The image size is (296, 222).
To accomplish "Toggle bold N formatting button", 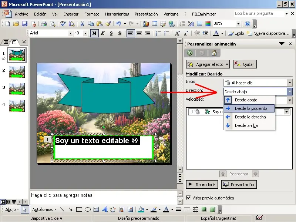I will pyautogui.click(x=94, y=33).
